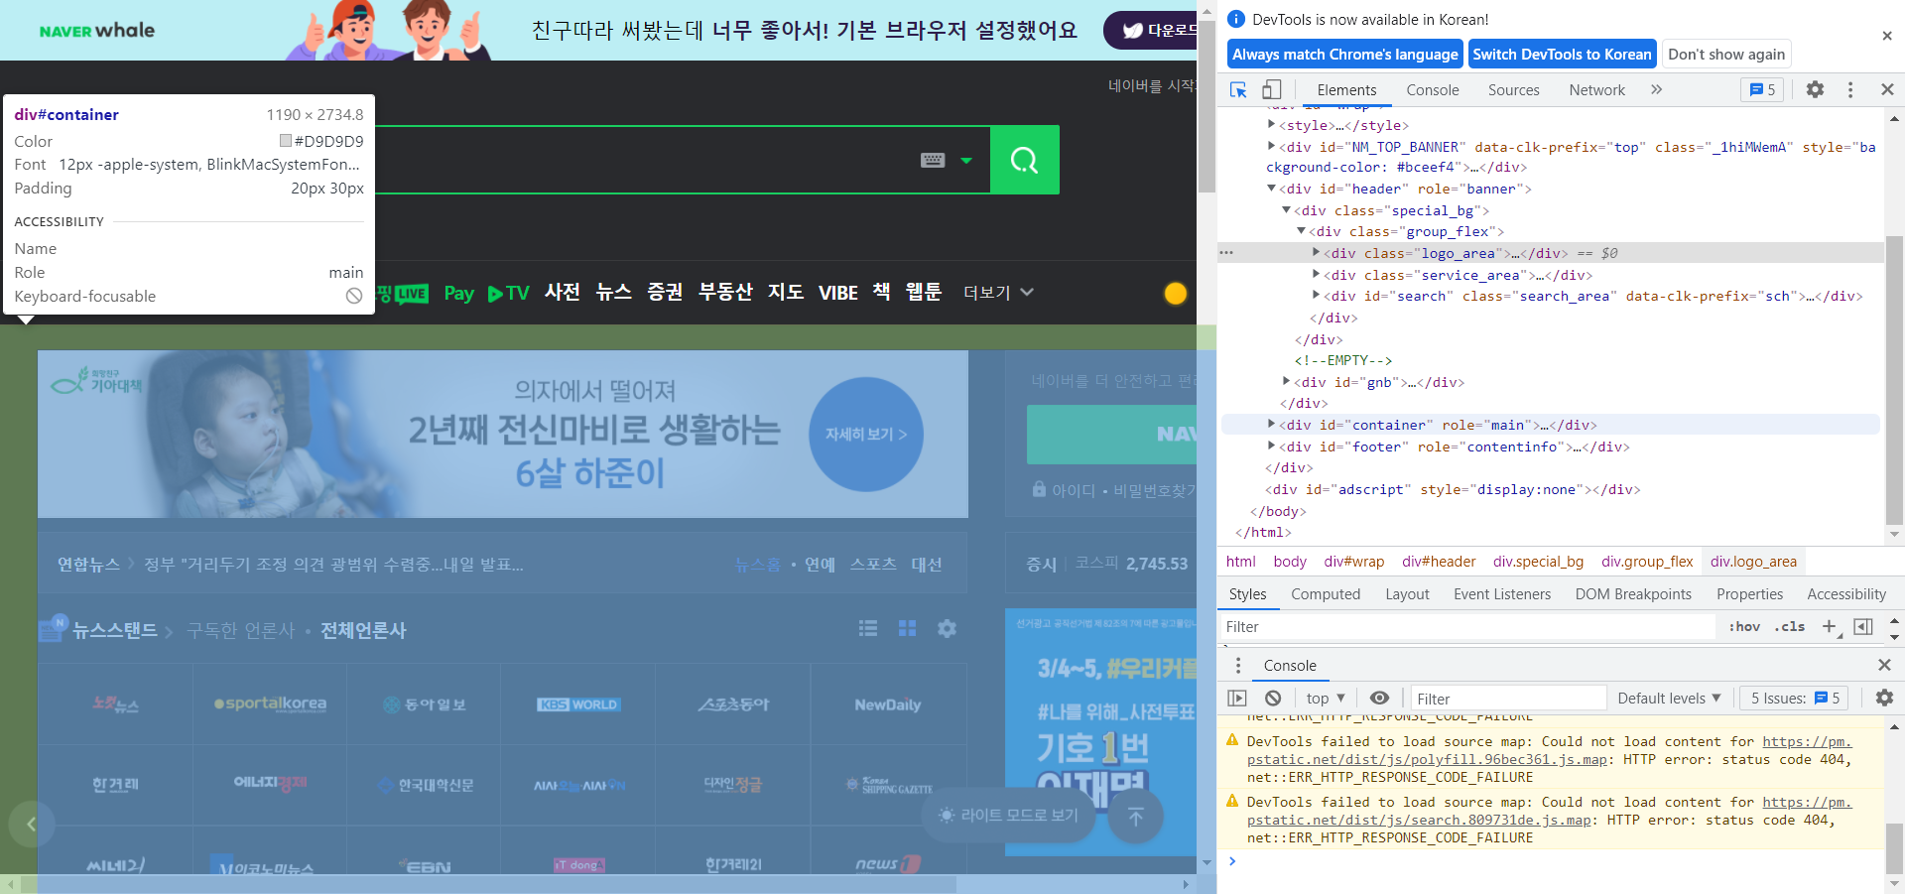The image size is (1905, 894).
Task: Collapse the div#header node
Action: pos(1271,189)
